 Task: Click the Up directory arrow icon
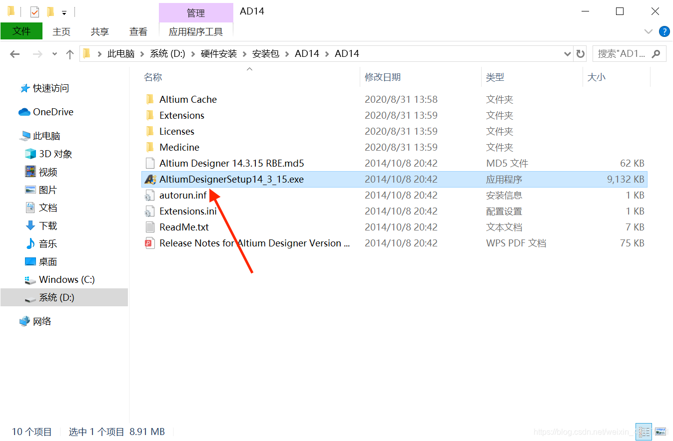70,54
